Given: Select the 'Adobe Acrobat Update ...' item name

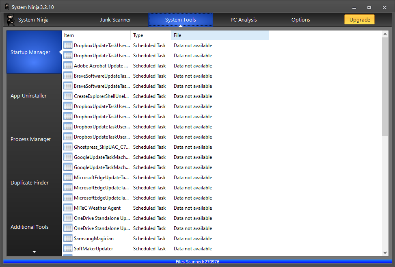Looking at the screenshot, I should coord(101,66).
